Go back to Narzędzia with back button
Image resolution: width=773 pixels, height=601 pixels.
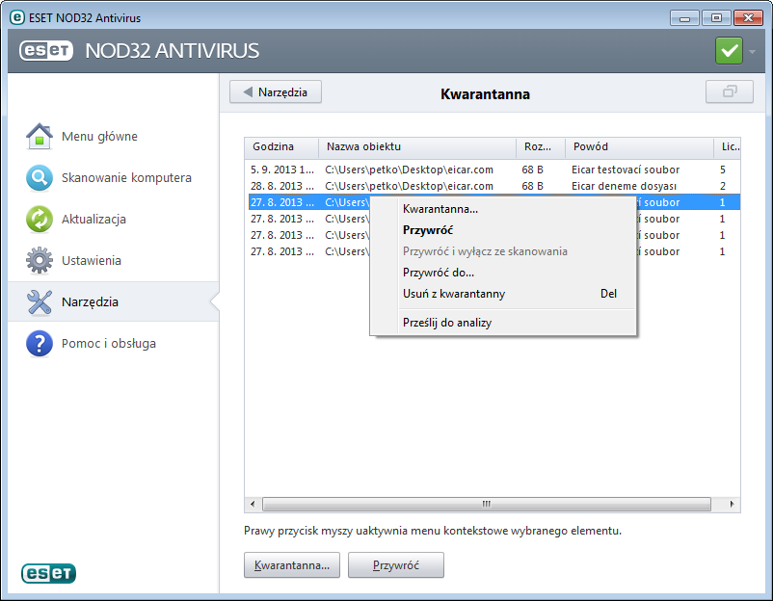pyautogui.click(x=276, y=92)
